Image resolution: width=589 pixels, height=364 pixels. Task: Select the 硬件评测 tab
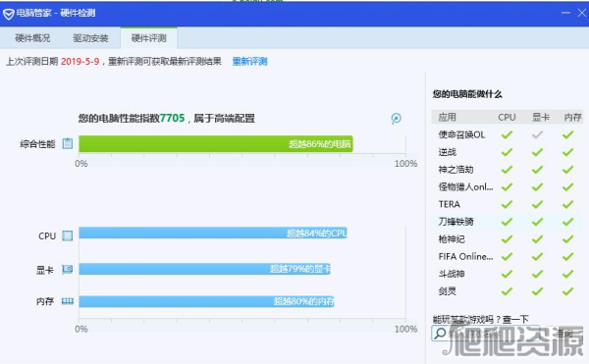(149, 38)
